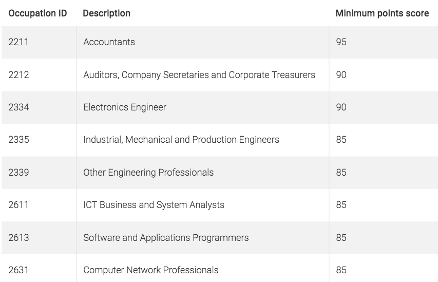Click Computer Network Professionals description
This screenshot has width=438, height=282.
click(x=151, y=270)
